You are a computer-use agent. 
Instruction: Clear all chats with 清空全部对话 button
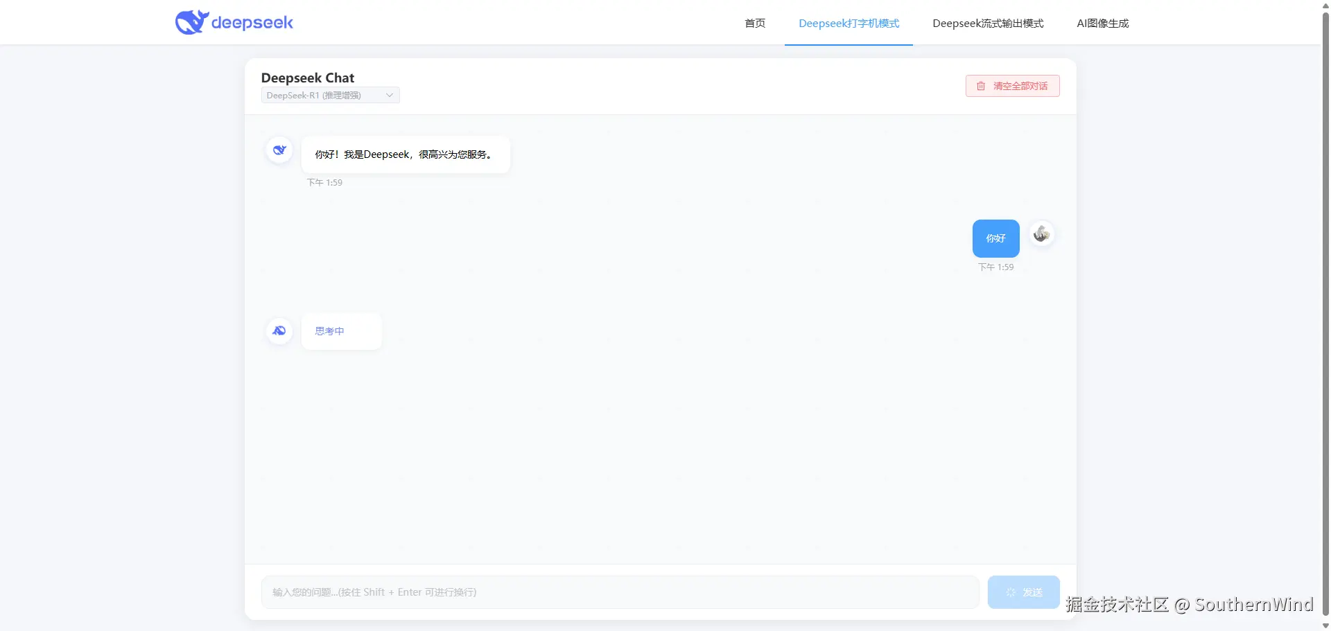pyautogui.click(x=1012, y=86)
